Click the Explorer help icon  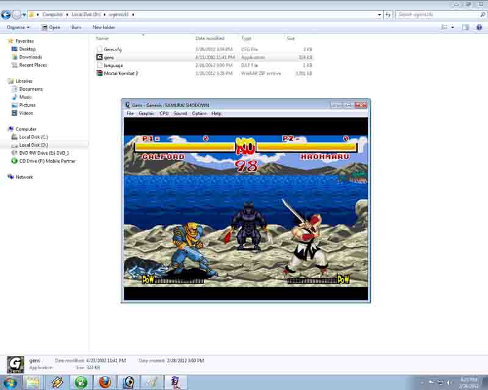tap(479, 27)
